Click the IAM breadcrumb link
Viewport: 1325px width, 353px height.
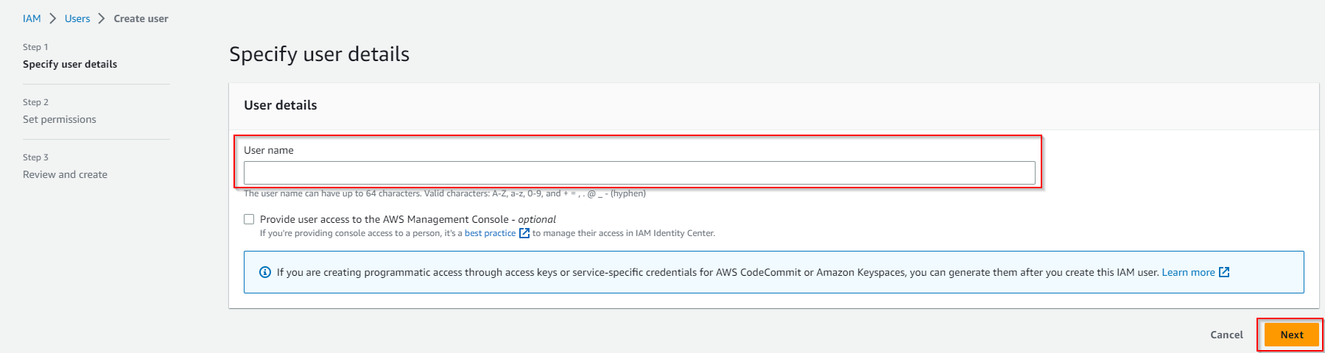click(x=32, y=18)
